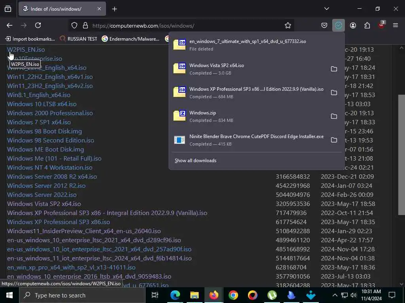Show Windows XP Professional download in folder

pyautogui.click(x=334, y=92)
